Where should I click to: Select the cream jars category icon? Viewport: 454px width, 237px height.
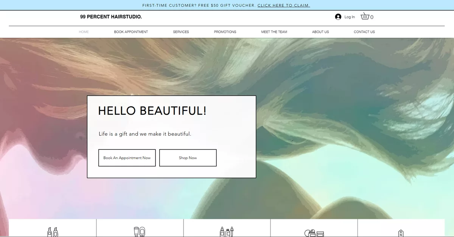click(314, 233)
